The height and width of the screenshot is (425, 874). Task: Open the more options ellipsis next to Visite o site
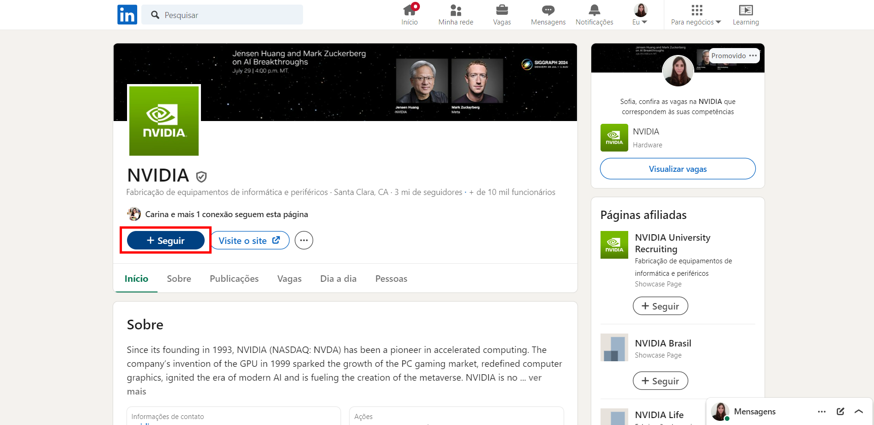point(304,240)
